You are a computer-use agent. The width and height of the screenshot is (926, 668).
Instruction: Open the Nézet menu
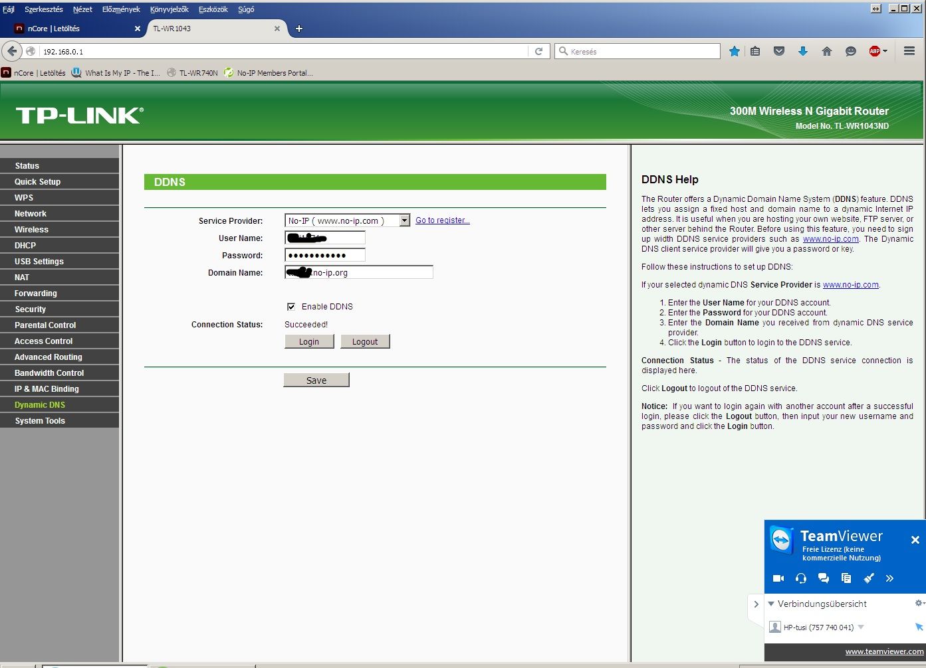point(82,9)
